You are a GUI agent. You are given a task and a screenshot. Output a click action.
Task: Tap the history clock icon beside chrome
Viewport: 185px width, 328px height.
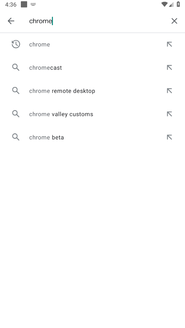point(16,44)
